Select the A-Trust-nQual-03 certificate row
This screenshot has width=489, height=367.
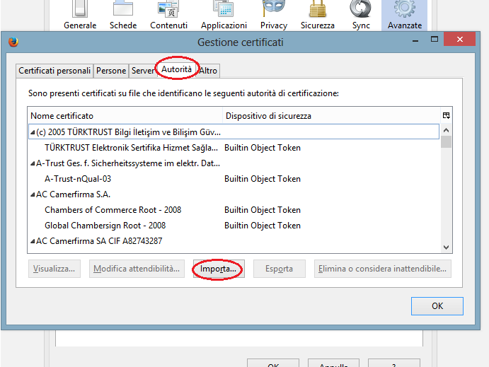[78, 179]
